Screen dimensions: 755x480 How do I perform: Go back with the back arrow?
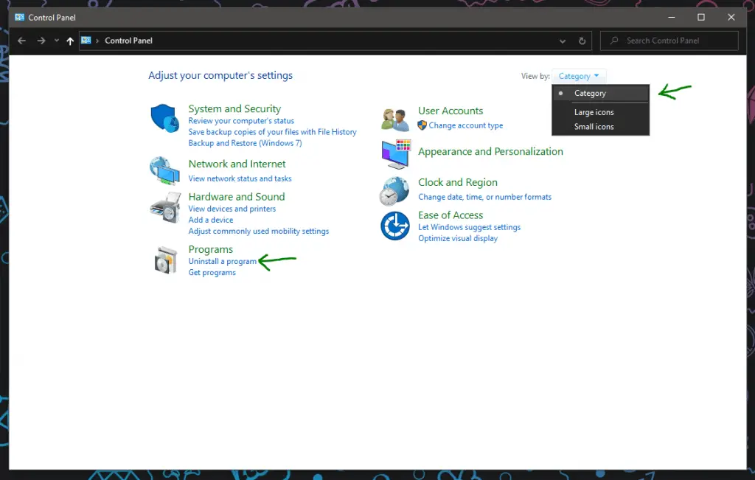click(x=21, y=41)
